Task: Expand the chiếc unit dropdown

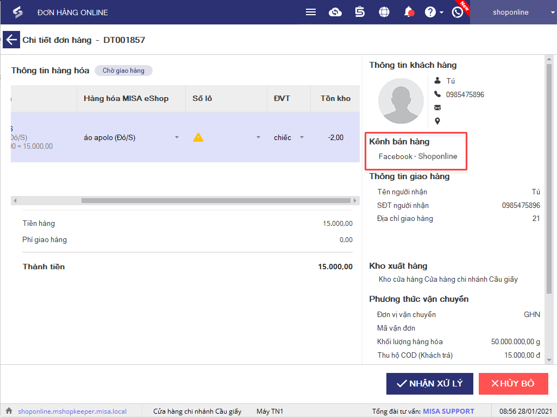Action: click(x=302, y=137)
